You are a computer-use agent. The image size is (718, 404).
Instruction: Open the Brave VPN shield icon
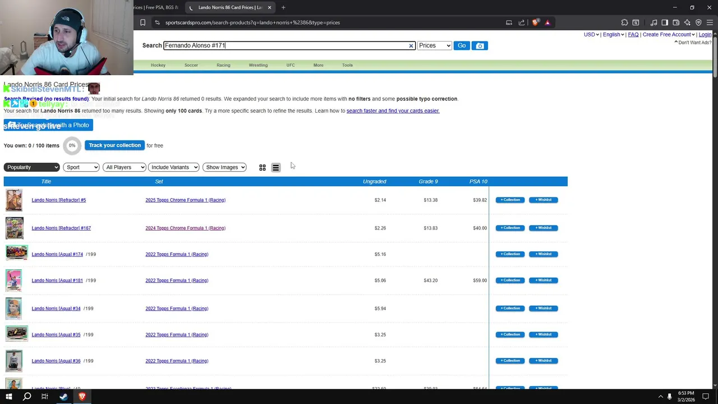pyautogui.click(x=698, y=22)
